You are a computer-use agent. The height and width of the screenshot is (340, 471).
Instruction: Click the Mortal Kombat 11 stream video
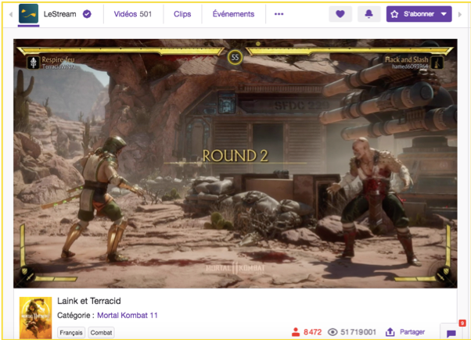pos(235,163)
